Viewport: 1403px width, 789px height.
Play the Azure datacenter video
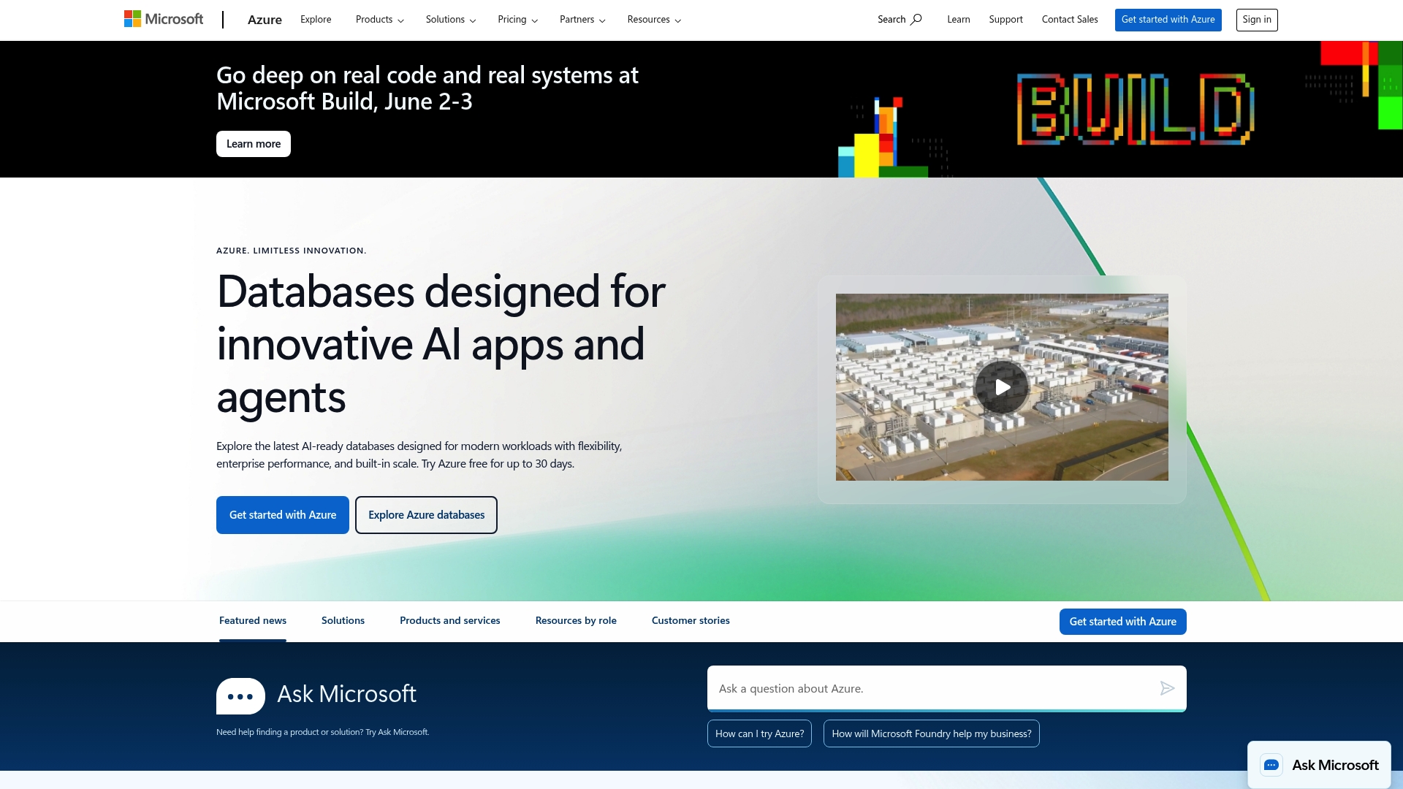(x=1002, y=387)
